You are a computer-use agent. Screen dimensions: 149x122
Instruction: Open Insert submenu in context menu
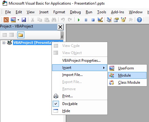pyautogui.click(x=80, y=68)
